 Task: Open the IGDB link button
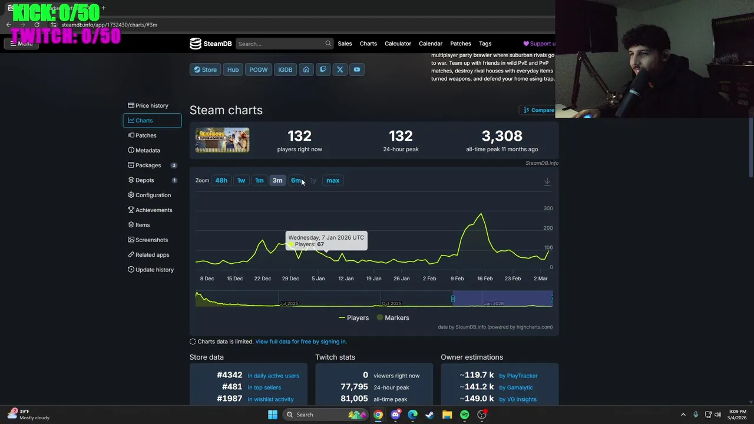point(285,69)
